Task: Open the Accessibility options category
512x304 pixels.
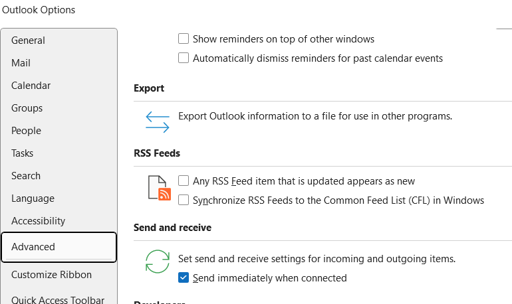Action: [x=59, y=221]
